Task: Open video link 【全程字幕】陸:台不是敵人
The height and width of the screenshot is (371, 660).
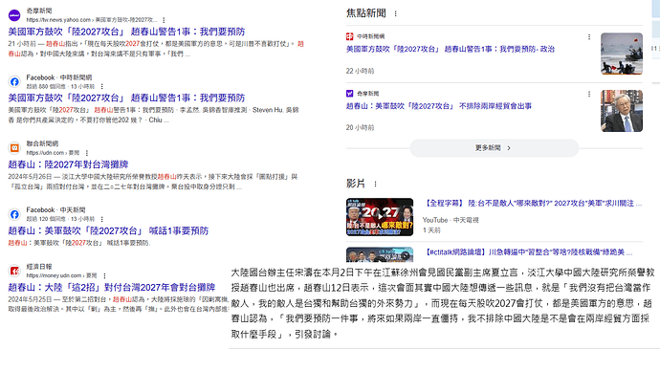Action: [533, 204]
